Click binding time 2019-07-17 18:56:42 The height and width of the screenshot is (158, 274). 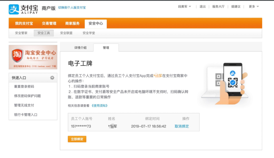[x=149, y=126]
